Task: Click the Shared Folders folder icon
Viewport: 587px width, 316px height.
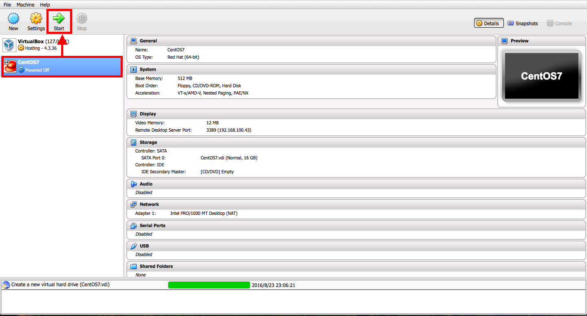Action: point(133,266)
